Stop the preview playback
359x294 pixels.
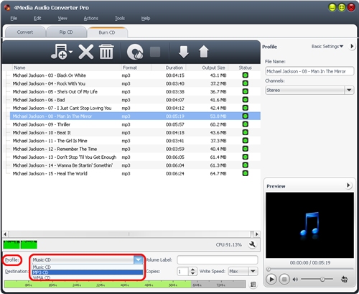tap(284, 279)
